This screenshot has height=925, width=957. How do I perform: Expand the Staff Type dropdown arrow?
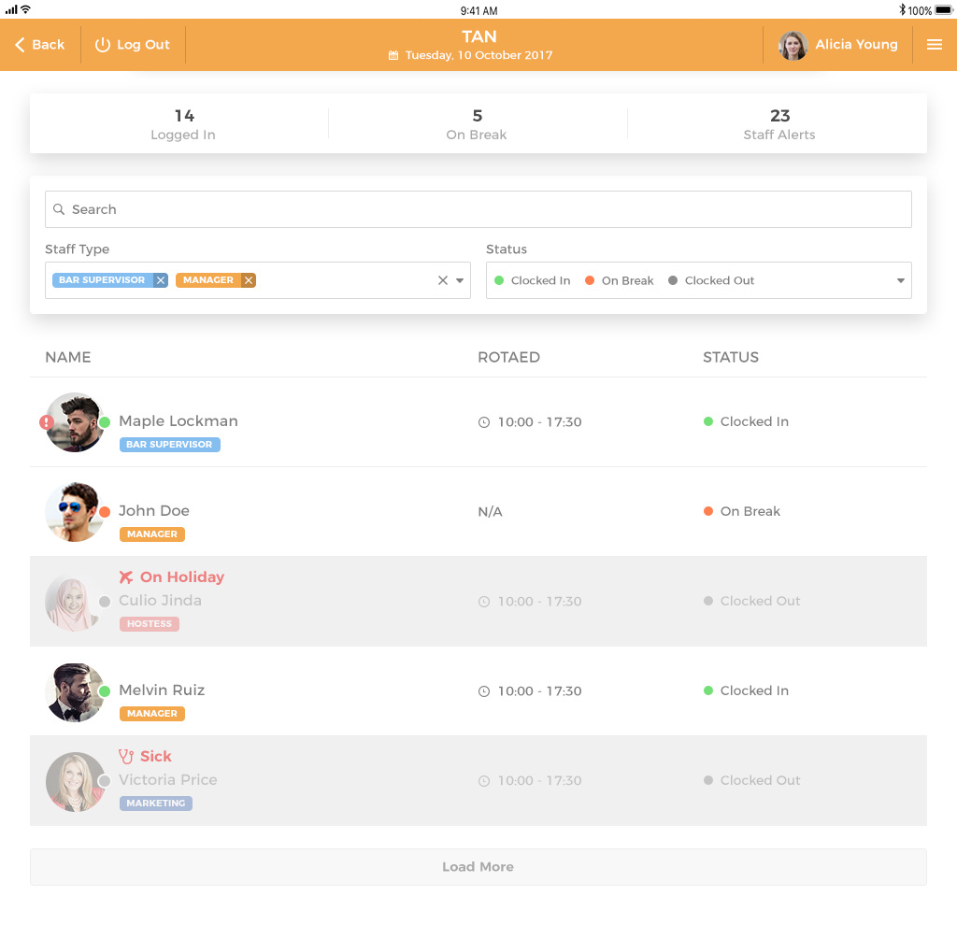[460, 280]
